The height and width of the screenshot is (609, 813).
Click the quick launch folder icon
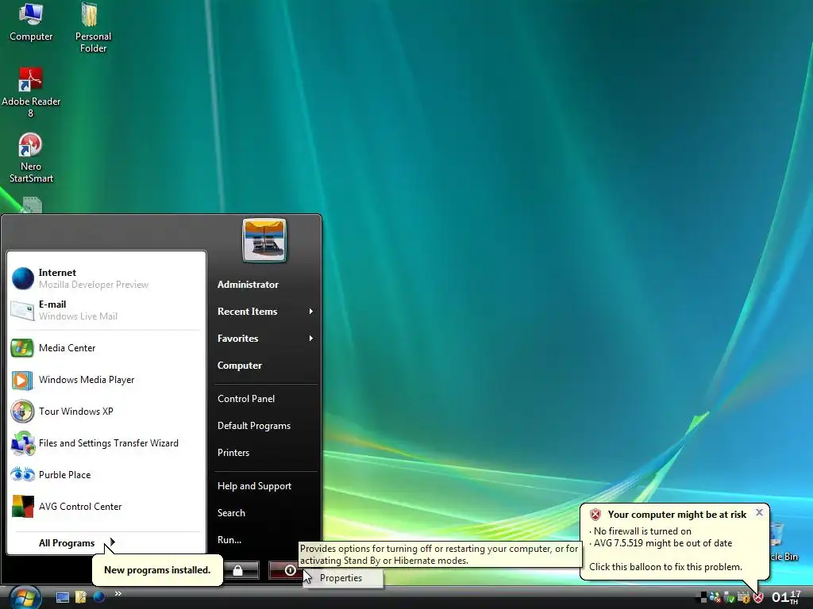tap(81, 597)
